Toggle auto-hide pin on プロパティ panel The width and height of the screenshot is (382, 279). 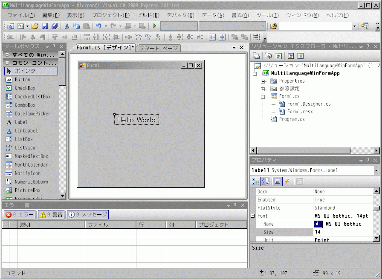click(368, 160)
